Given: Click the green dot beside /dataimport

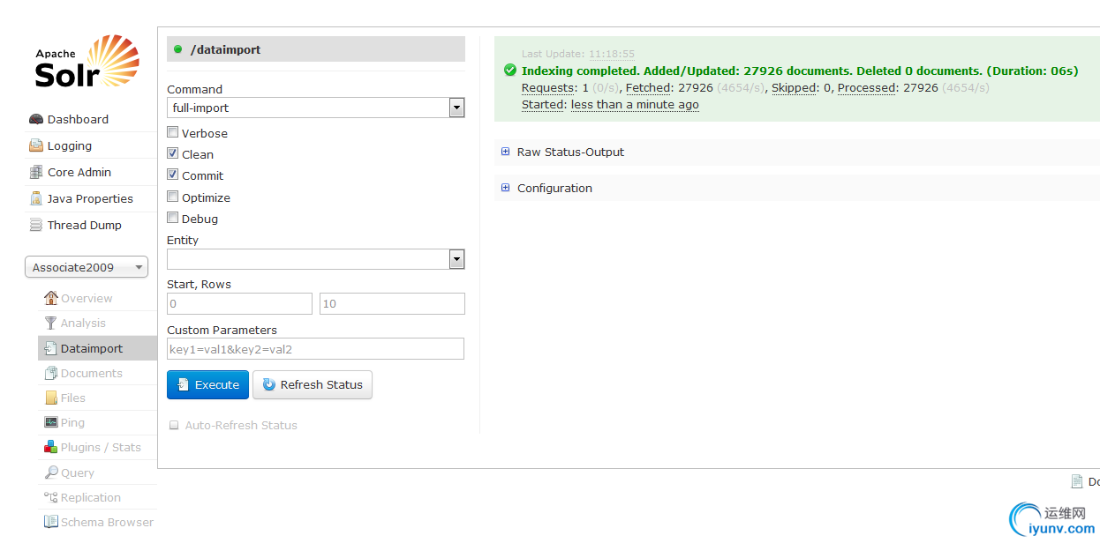Looking at the screenshot, I should pos(178,49).
